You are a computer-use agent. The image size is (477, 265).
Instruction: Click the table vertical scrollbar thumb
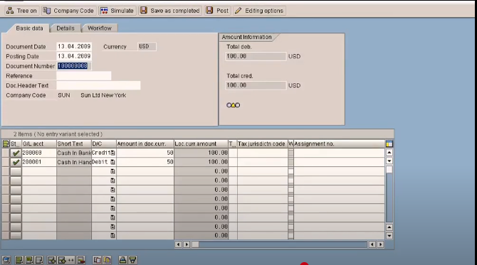(389, 170)
